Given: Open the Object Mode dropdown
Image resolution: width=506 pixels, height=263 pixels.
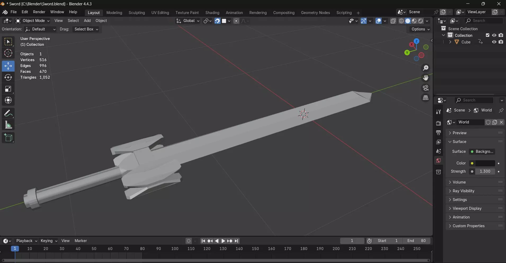Looking at the screenshot, I should (33, 21).
